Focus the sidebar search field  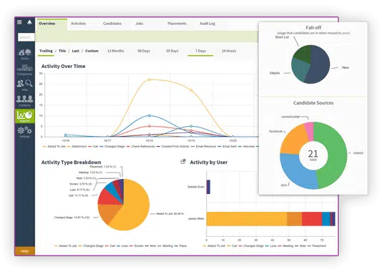click(x=26, y=37)
